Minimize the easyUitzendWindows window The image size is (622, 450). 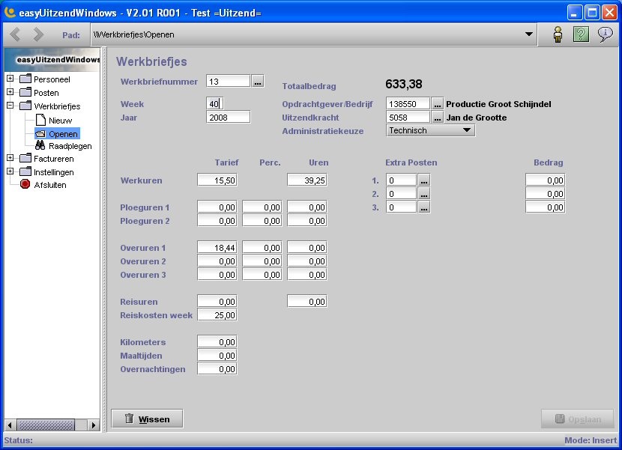point(574,13)
